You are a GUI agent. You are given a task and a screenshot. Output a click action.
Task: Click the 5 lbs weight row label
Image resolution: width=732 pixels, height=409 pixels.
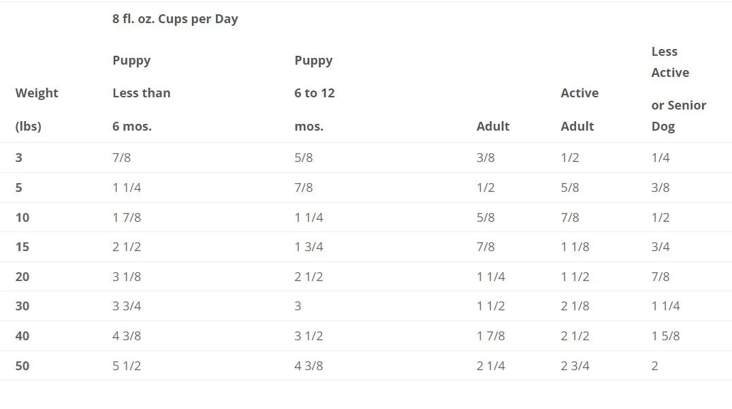(x=18, y=187)
